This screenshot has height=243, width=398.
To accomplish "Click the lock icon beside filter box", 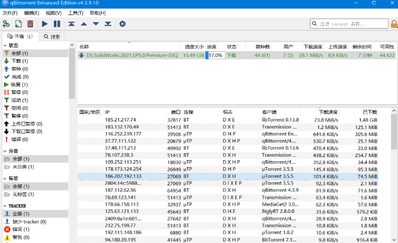I will [394, 24].
